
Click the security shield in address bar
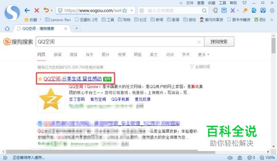click(x=60, y=10)
